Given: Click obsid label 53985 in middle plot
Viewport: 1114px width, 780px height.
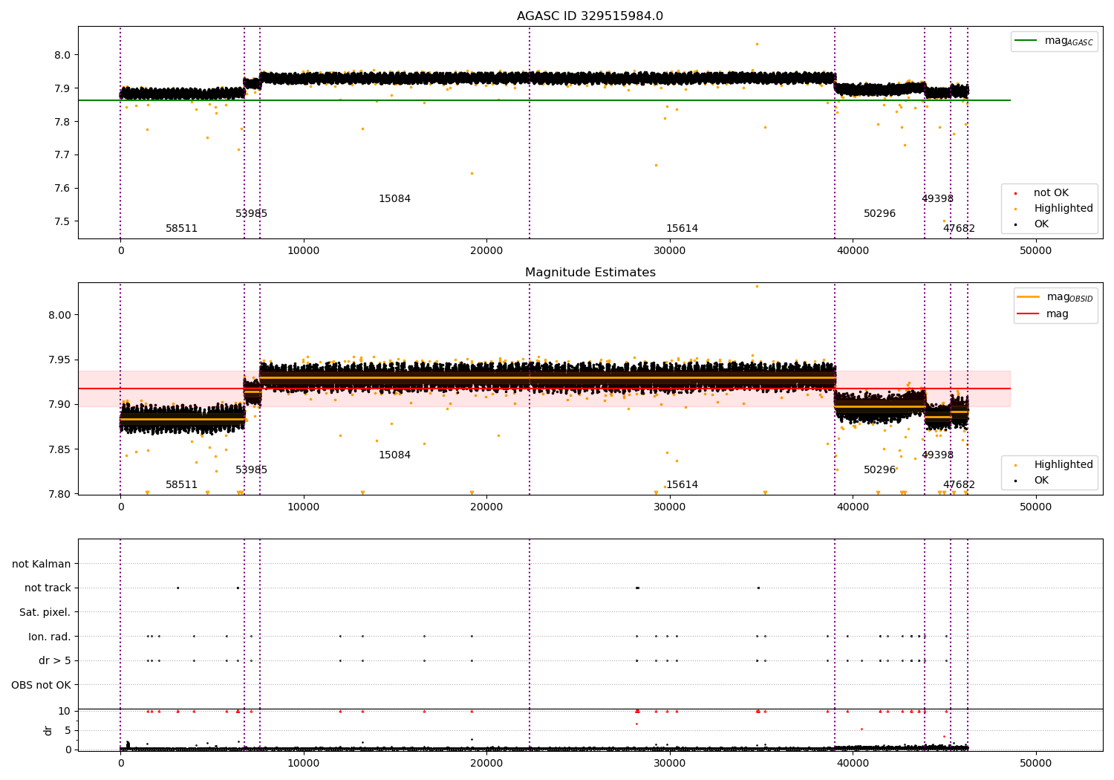Looking at the screenshot, I should click(x=251, y=470).
